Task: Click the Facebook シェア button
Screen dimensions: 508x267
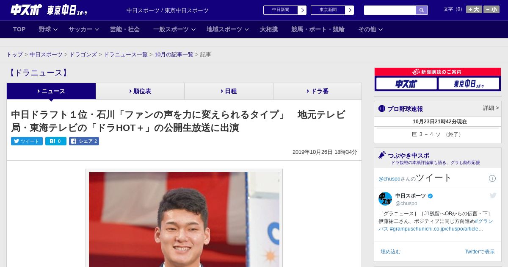Action: tap(84, 141)
